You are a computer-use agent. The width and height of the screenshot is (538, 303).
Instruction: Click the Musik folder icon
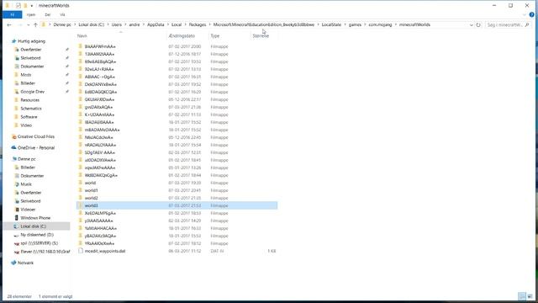point(17,184)
